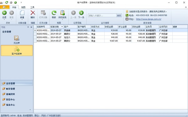Close the 导航 navigation panel

coord(31,27)
